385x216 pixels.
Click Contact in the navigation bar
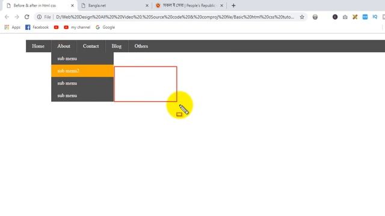coord(91,46)
